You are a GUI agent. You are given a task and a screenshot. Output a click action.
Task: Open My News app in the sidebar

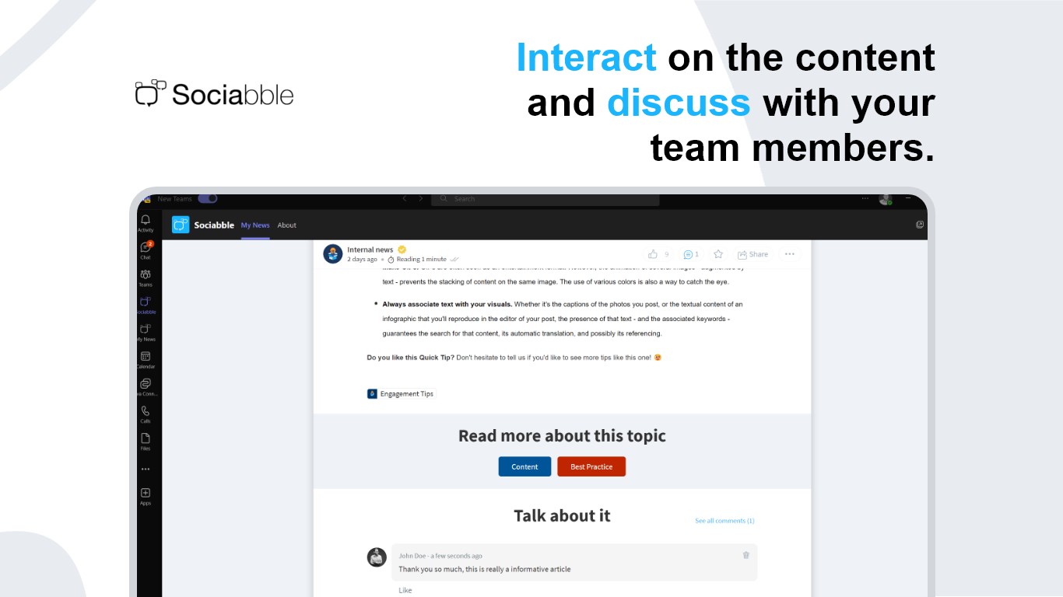click(x=146, y=332)
